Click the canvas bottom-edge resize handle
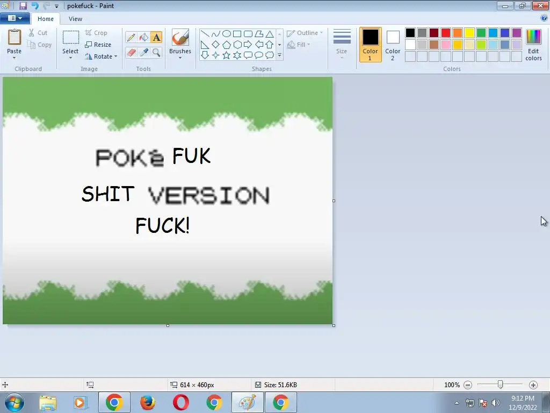The height and width of the screenshot is (413, 550). [x=168, y=325]
